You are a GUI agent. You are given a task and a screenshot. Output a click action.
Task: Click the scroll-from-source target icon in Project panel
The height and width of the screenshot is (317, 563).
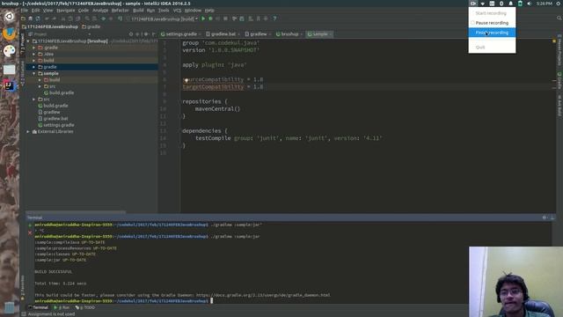(x=131, y=34)
